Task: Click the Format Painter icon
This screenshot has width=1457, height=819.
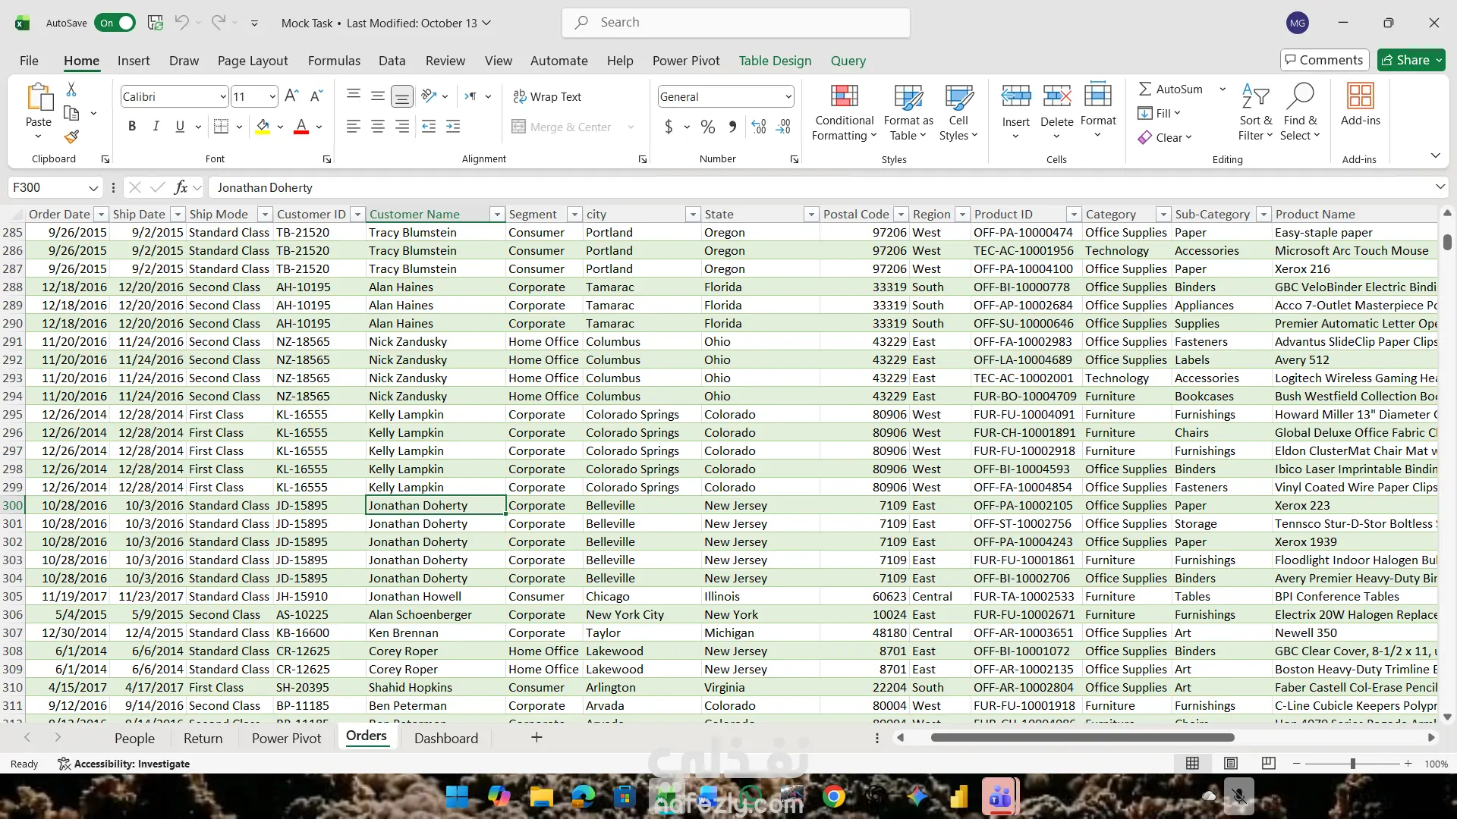Action: tap(71, 137)
